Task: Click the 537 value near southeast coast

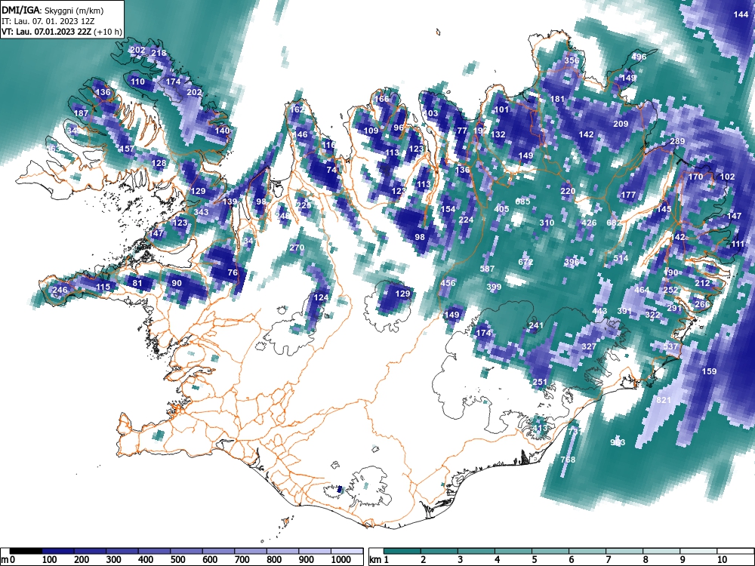Action: click(x=670, y=346)
